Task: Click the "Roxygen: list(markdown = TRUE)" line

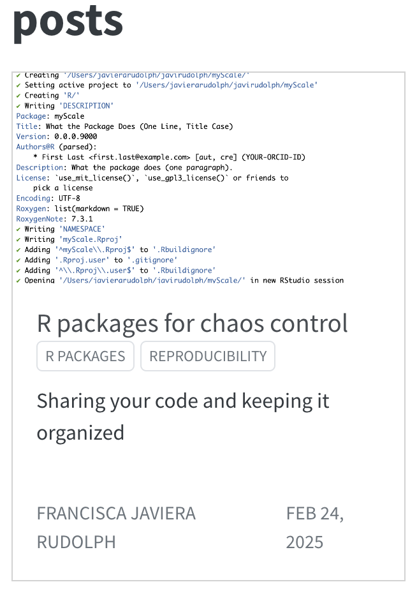Action: click(x=80, y=209)
